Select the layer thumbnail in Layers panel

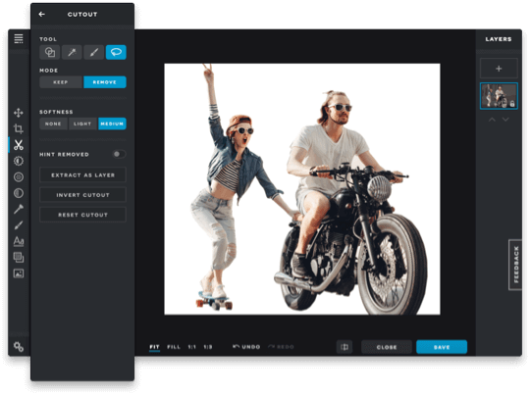[x=499, y=96]
